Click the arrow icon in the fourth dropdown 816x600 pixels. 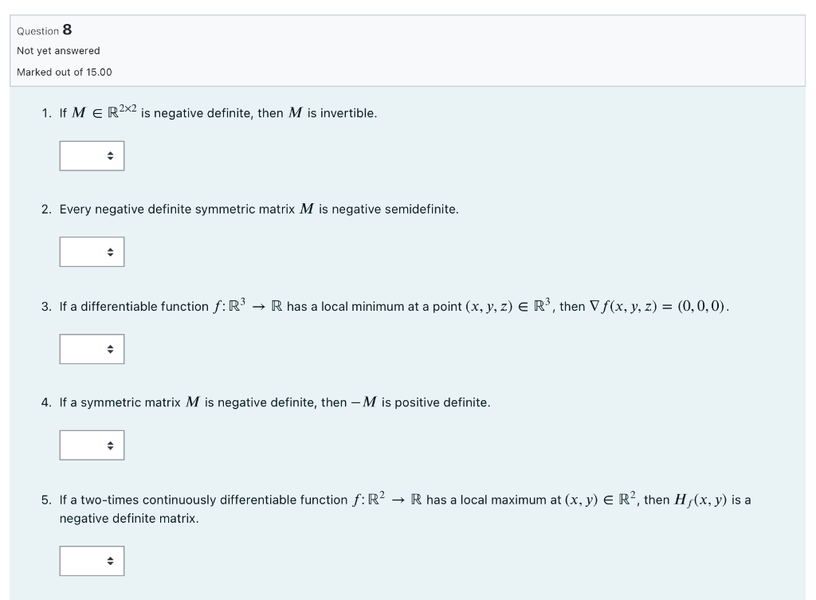click(112, 445)
